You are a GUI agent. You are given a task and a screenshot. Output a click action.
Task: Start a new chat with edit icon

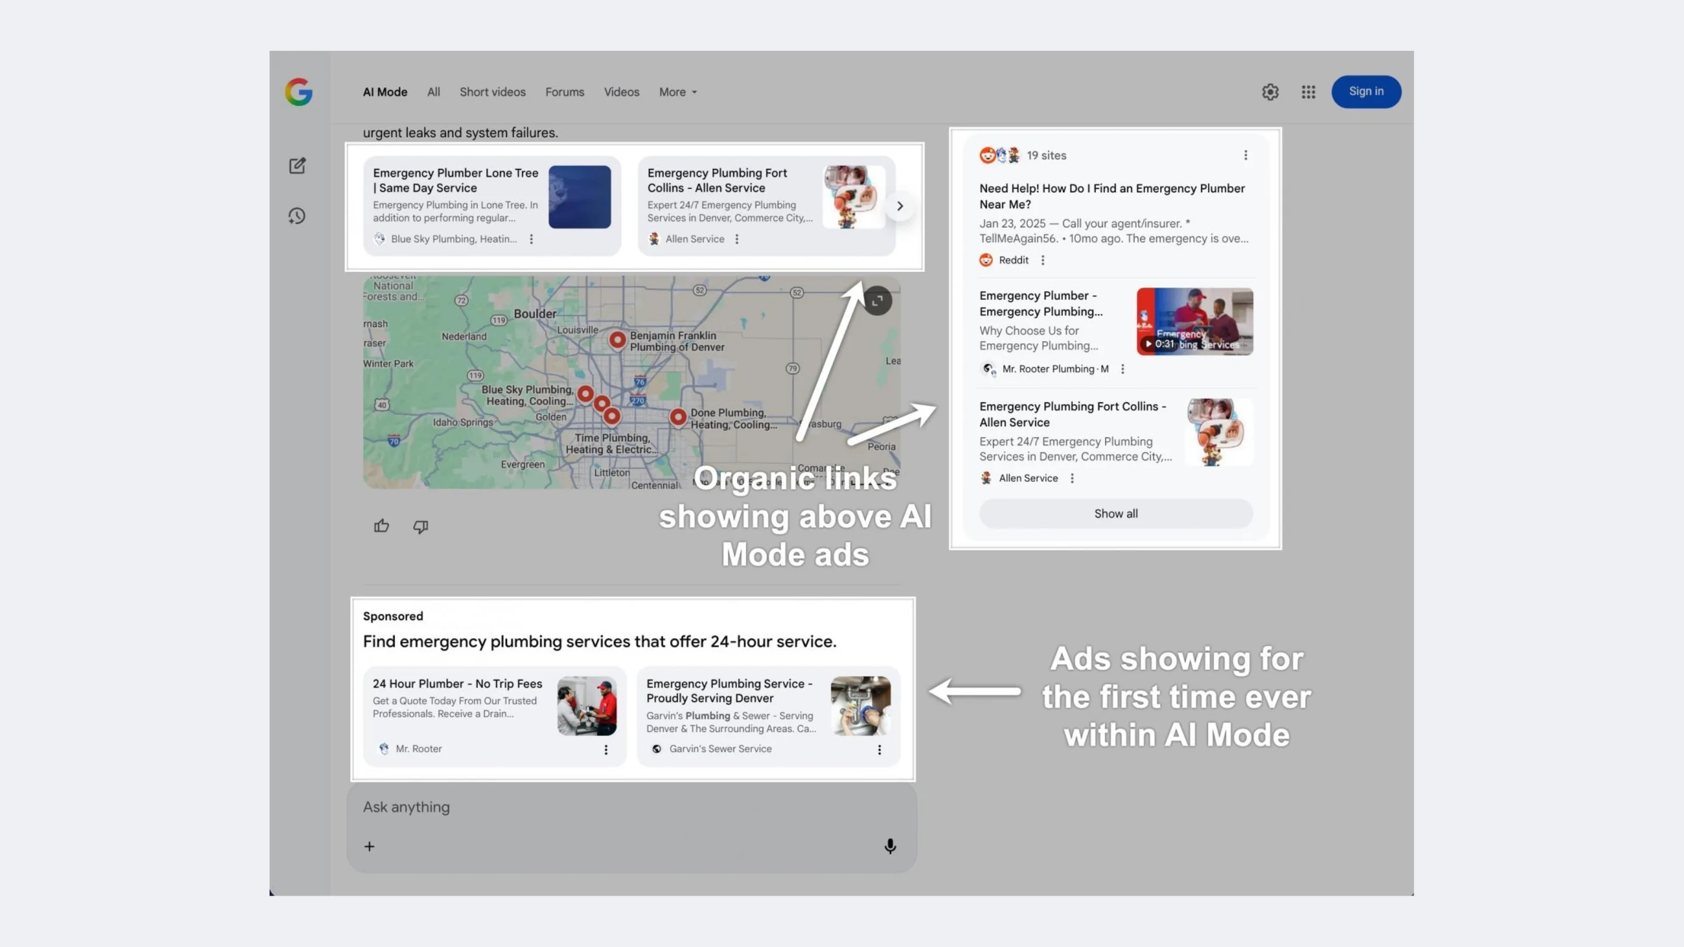[x=298, y=166]
